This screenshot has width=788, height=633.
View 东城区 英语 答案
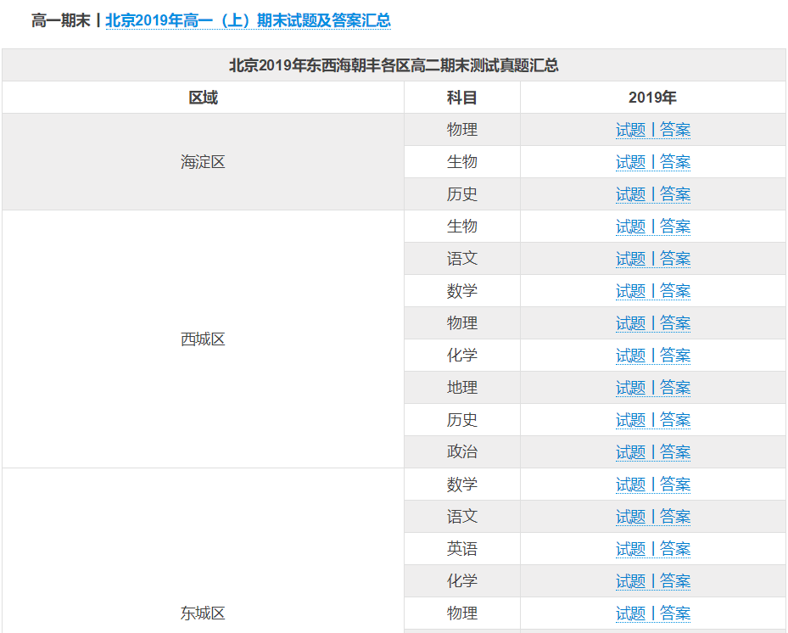(674, 548)
